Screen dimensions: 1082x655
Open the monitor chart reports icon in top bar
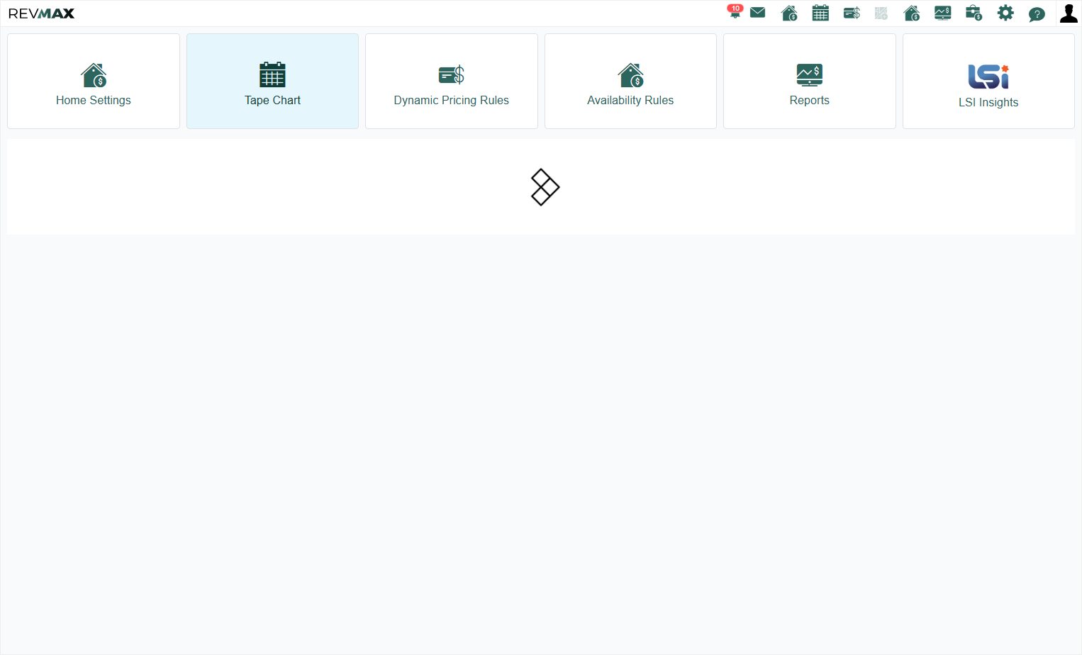[943, 13]
